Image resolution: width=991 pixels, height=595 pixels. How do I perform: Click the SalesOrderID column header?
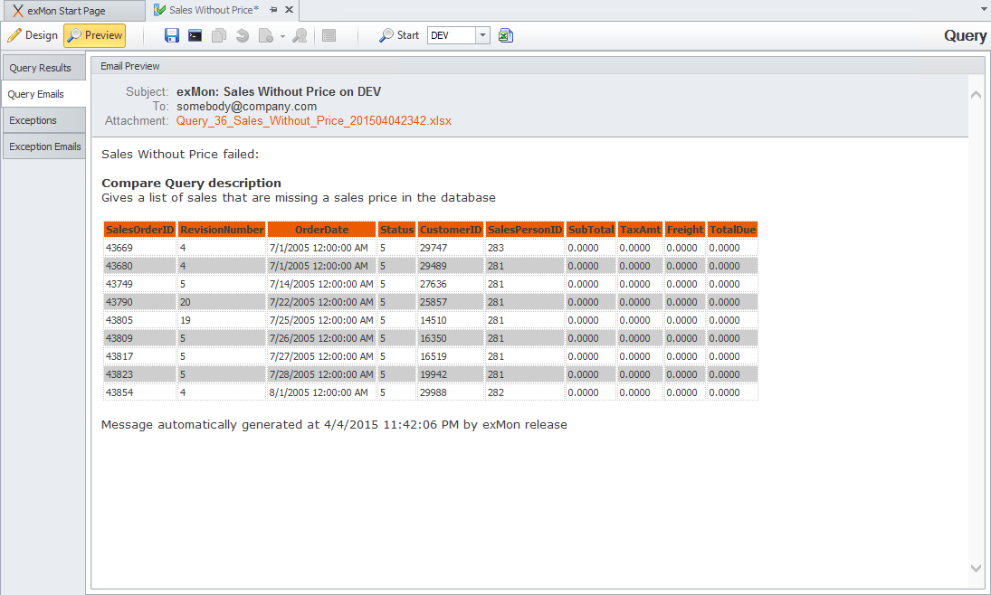139,230
